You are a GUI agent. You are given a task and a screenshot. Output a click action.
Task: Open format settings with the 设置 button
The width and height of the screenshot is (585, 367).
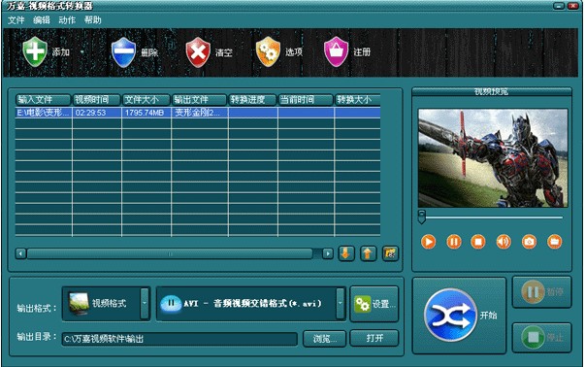[374, 304]
